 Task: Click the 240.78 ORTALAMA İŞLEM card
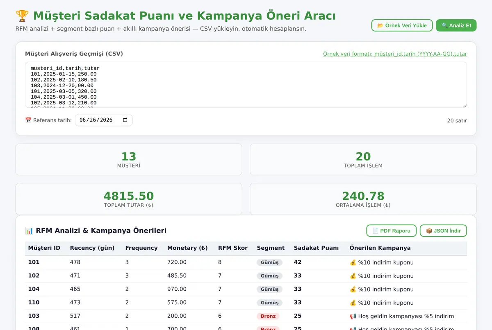coord(363,199)
